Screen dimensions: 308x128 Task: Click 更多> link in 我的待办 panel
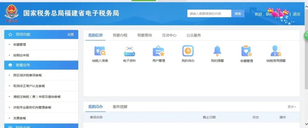click(291, 107)
